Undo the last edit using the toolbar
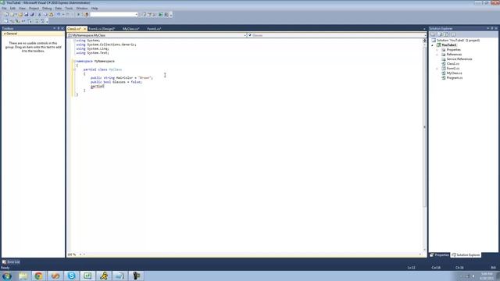Screen dimensions: 500x281 click(59, 15)
